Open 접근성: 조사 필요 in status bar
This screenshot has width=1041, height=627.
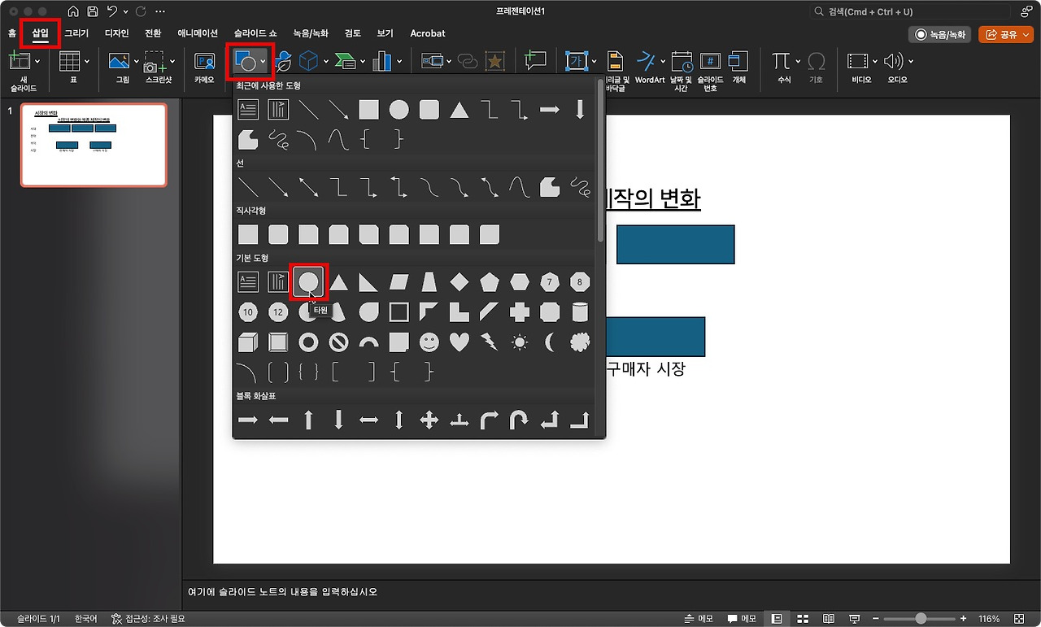(x=148, y=619)
